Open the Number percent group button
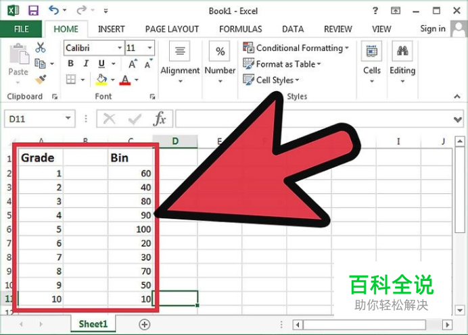The height and width of the screenshot is (335, 468). 220,62
